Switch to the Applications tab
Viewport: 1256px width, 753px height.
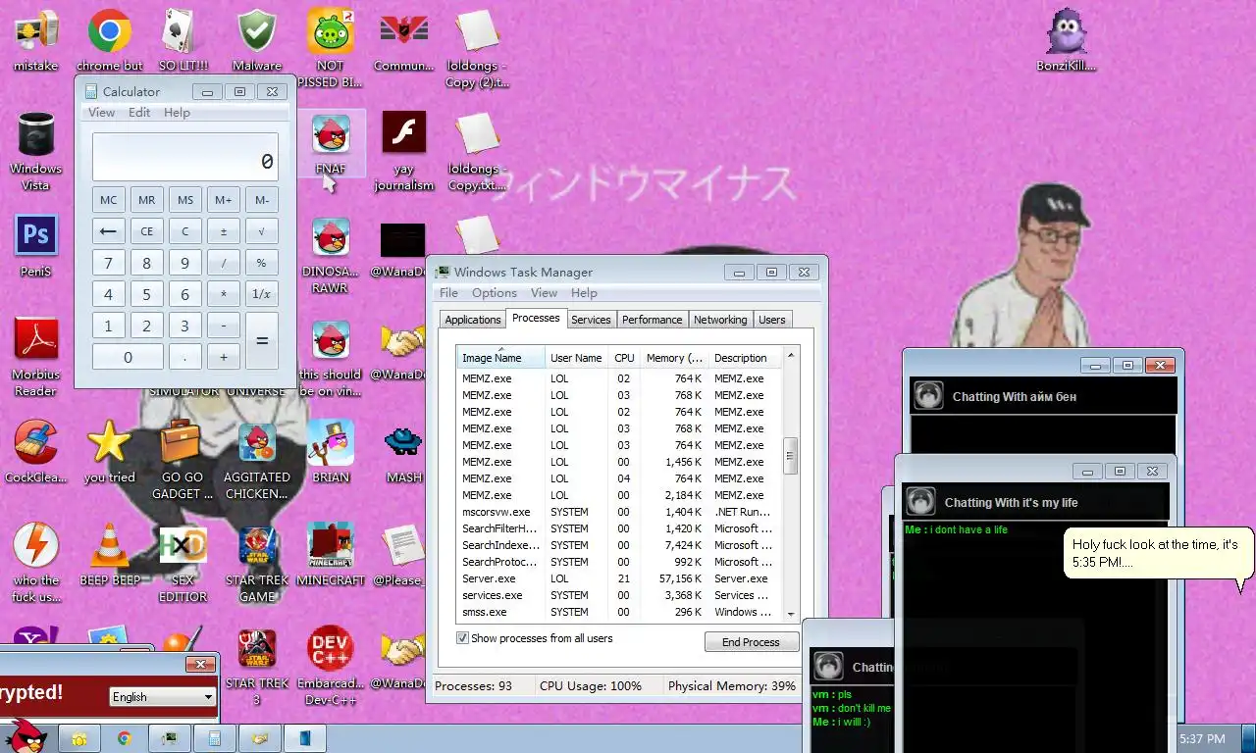(473, 320)
